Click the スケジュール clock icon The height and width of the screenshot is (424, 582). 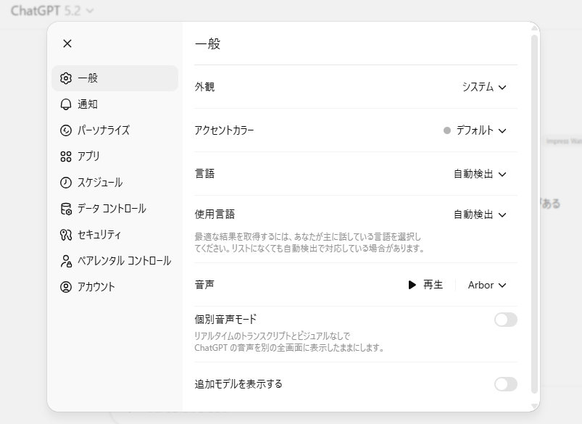pyautogui.click(x=66, y=183)
